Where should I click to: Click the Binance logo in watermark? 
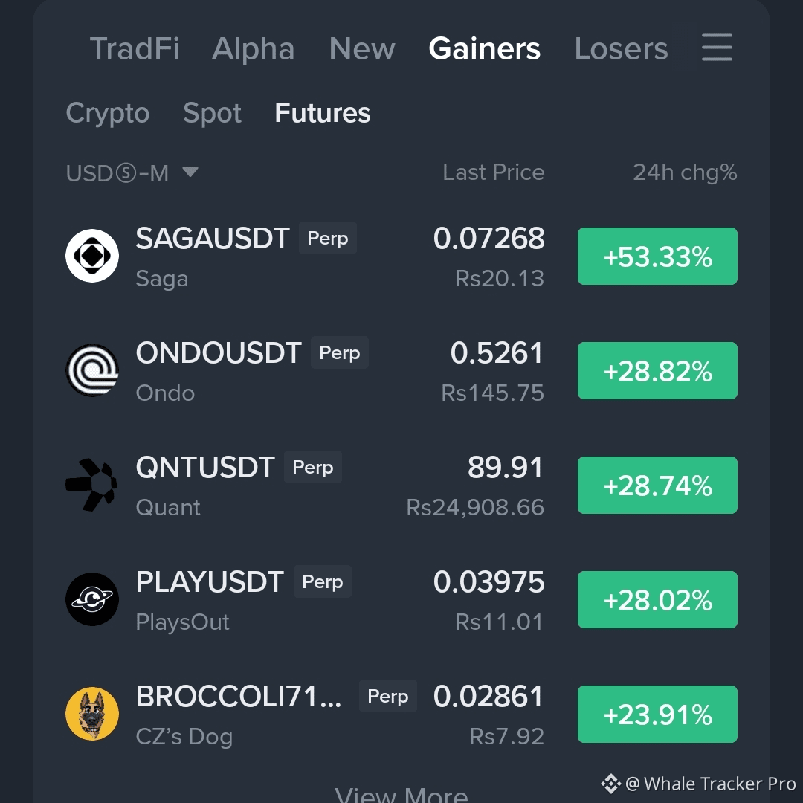click(x=610, y=784)
